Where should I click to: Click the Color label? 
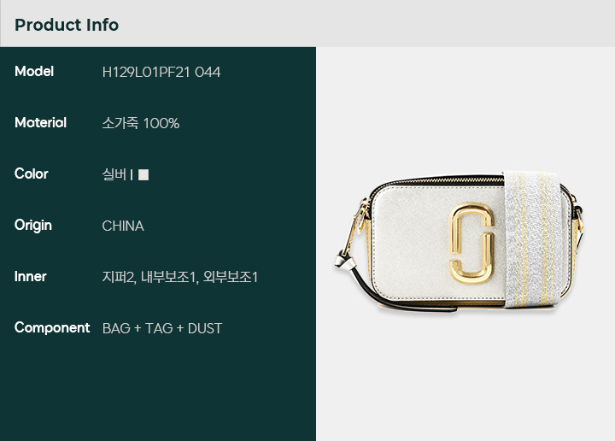tap(32, 173)
